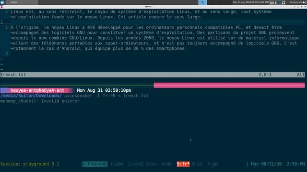
Task: Open the Bluetooth tray icon
Action: click(x=276, y=2)
